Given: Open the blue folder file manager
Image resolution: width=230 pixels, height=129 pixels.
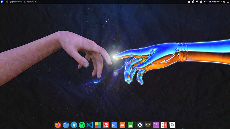Looking at the screenshot, I should click(x=66, y=125).
